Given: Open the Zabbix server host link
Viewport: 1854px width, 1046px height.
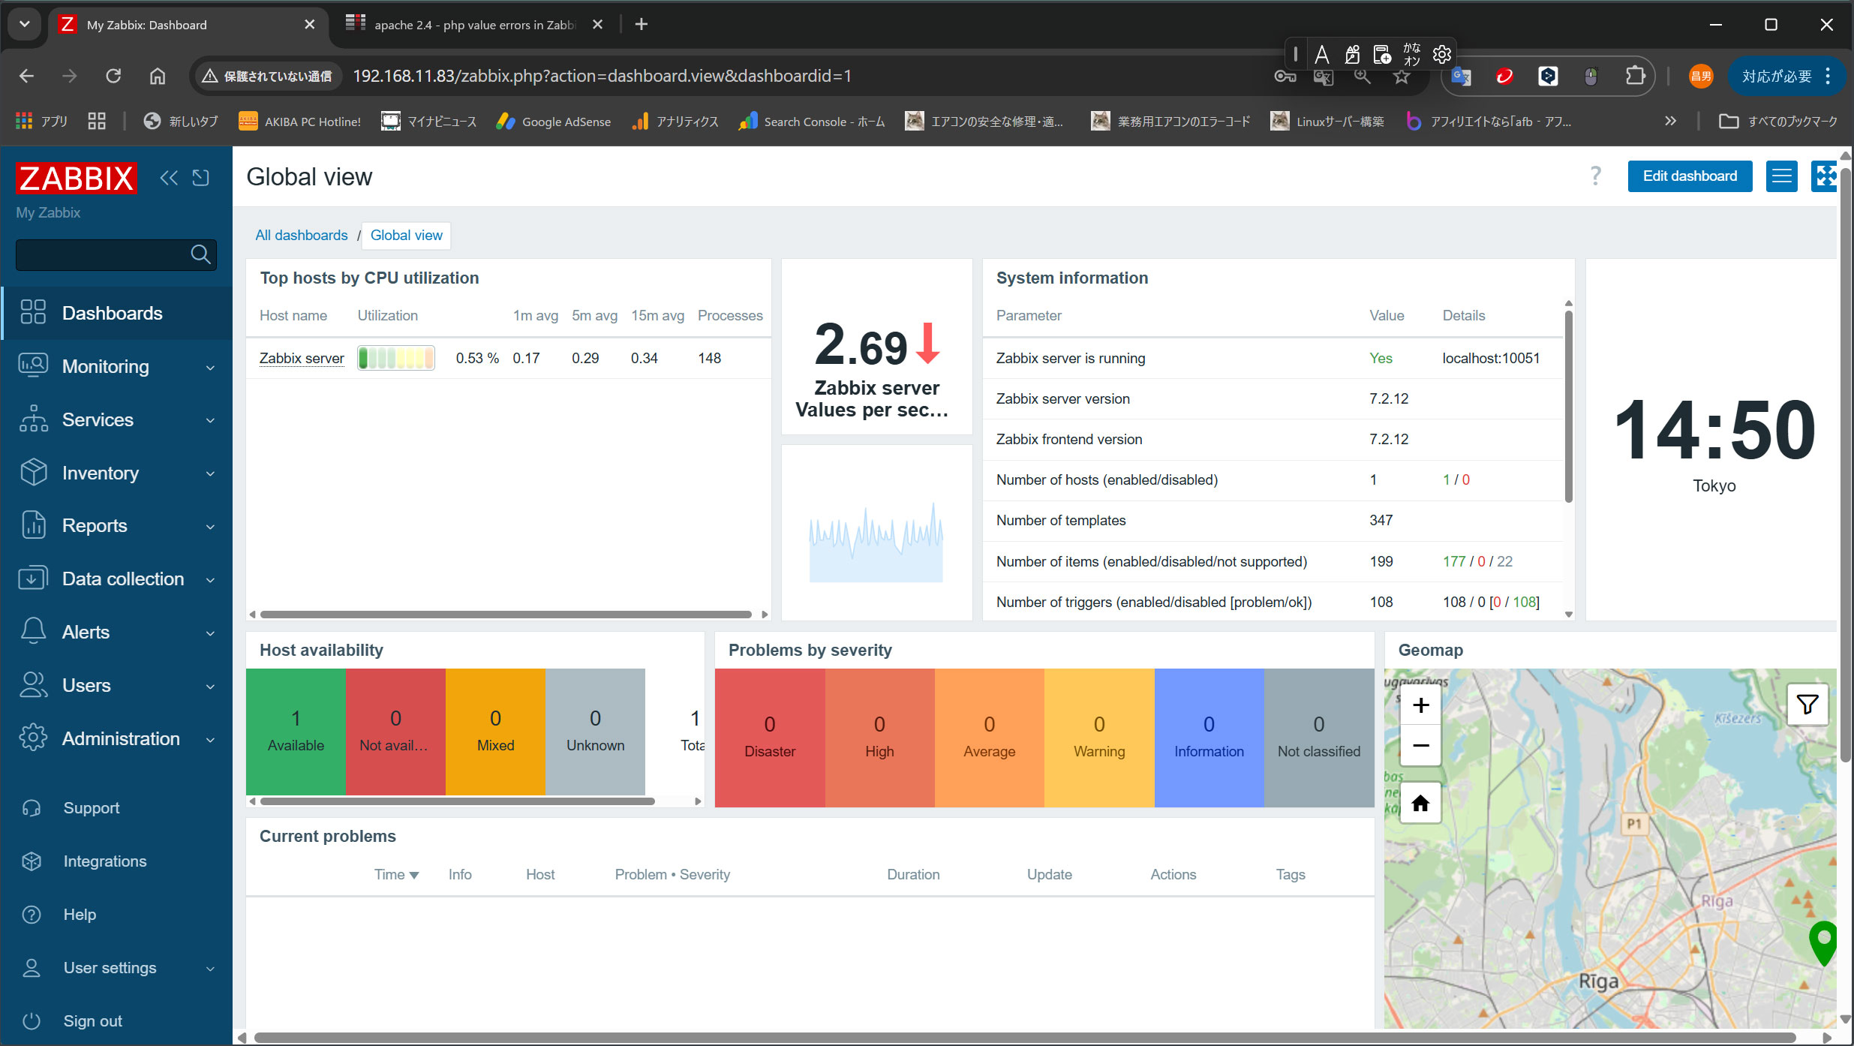Looking at the screenshot, I should (302, 358).
